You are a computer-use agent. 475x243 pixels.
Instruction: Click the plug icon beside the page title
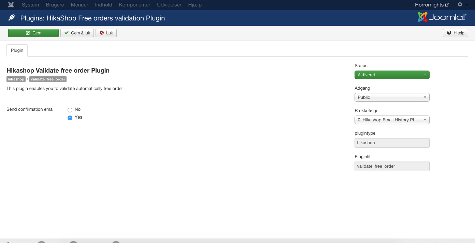pos(12,18)
